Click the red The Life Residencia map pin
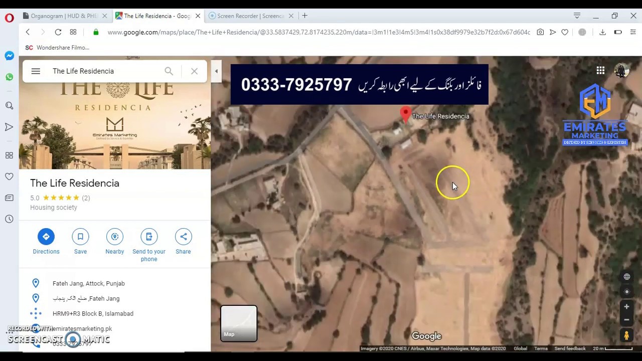Image resolution: width=642 pixels, height=361 pixels. (405, 114)
